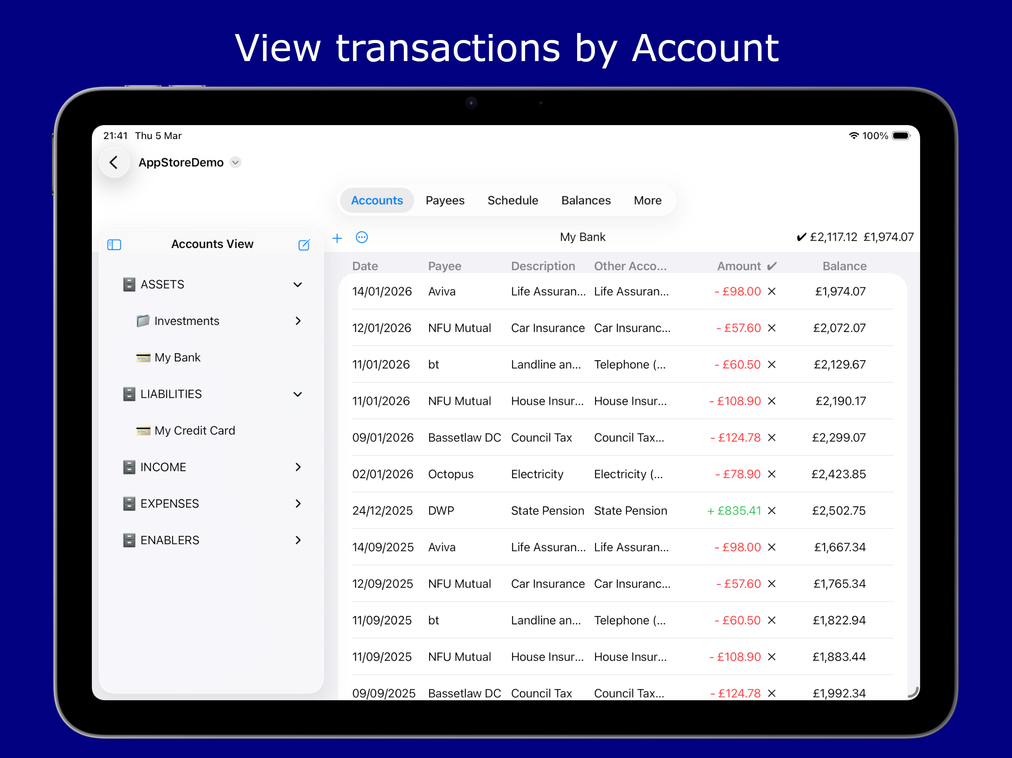Click the cleared balance £2,117.12
Image resolution: width=1012 pixels, height=758 pixels.
[833, 237]
